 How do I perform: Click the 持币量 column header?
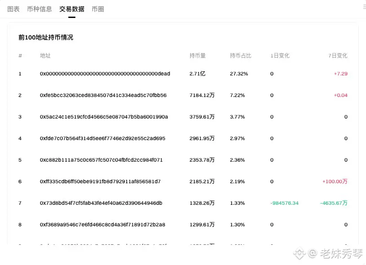pos(198,56)
